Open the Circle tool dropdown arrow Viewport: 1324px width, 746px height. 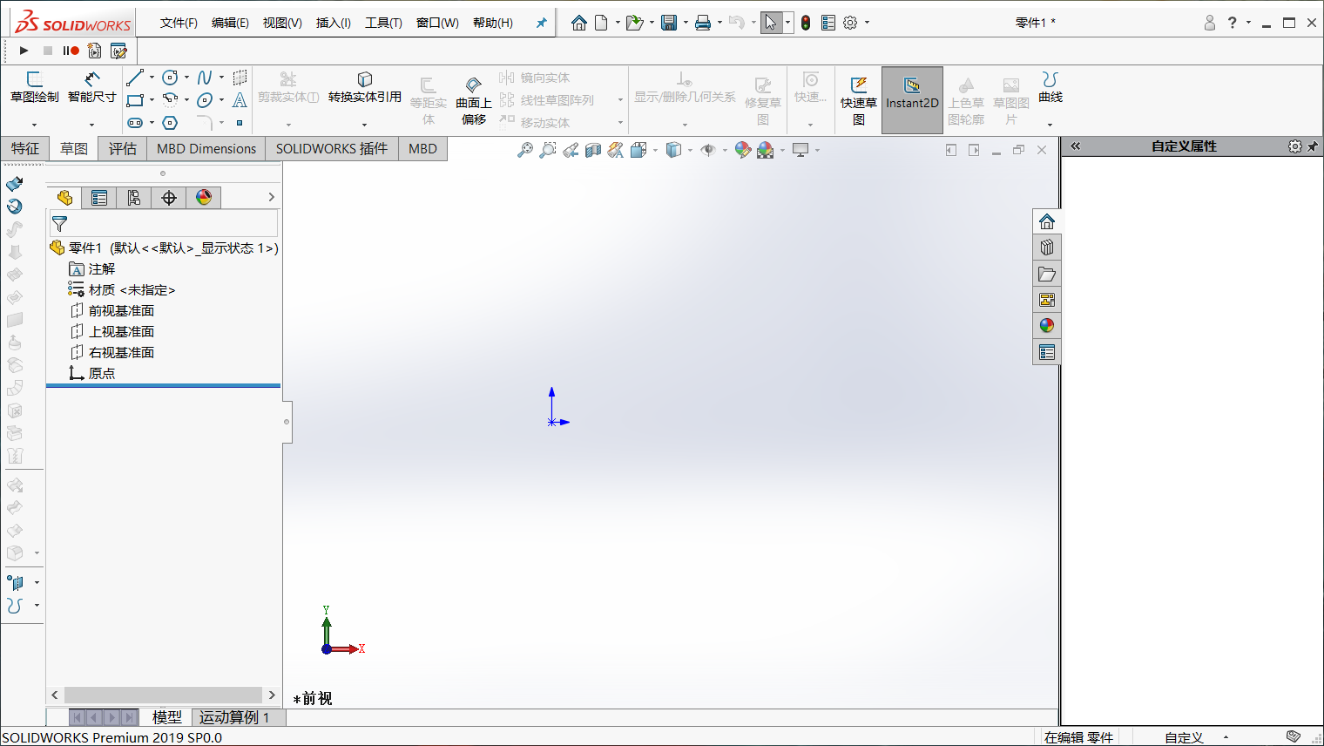tap(186, 78)
